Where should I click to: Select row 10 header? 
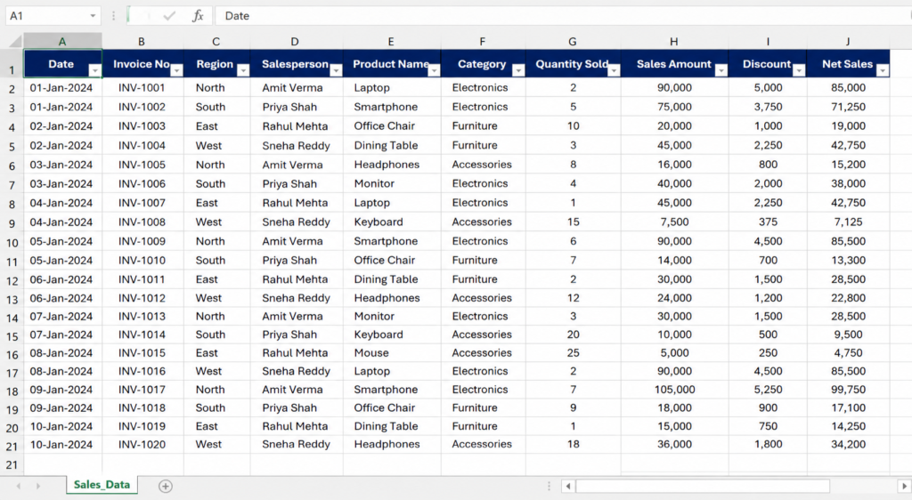pyautogui.click(x=12, y=243)
